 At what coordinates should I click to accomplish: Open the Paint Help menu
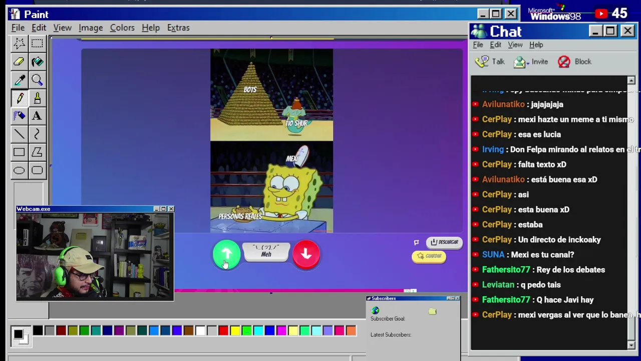tap(151, 28)
